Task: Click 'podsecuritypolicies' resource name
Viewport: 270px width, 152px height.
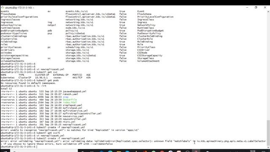Action: click(x=14, y=33)
